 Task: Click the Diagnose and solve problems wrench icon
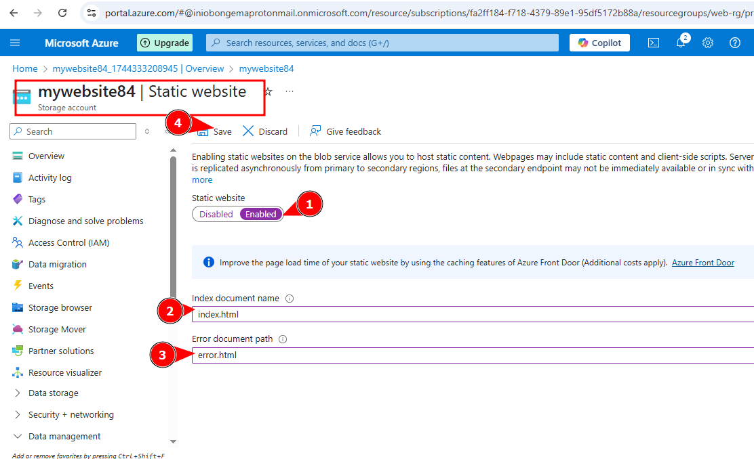coord(18,221)
